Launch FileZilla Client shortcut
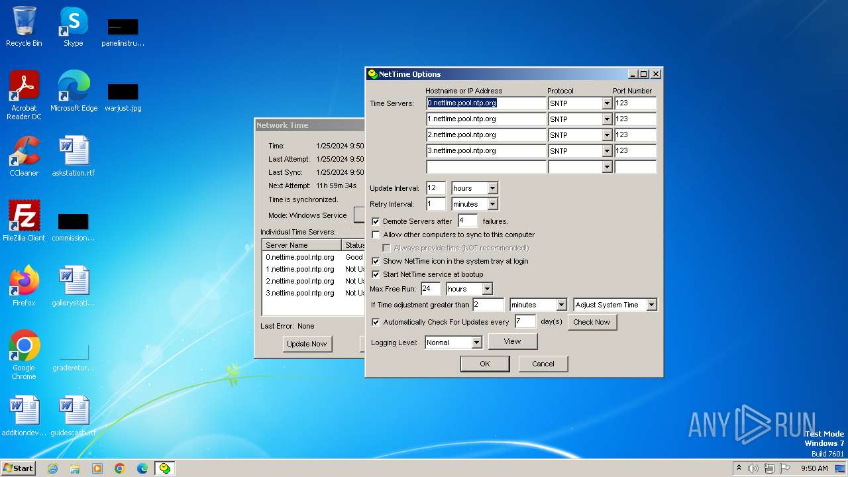848x477 pixels. click(x=24, y=221)
